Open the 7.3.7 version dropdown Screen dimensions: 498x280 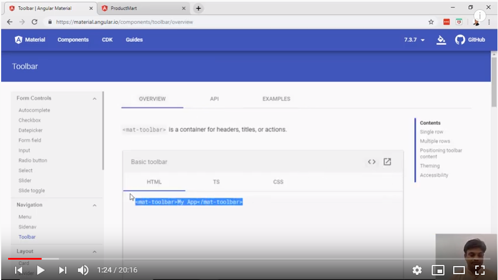pyautogui.click(x=414, y=40)
